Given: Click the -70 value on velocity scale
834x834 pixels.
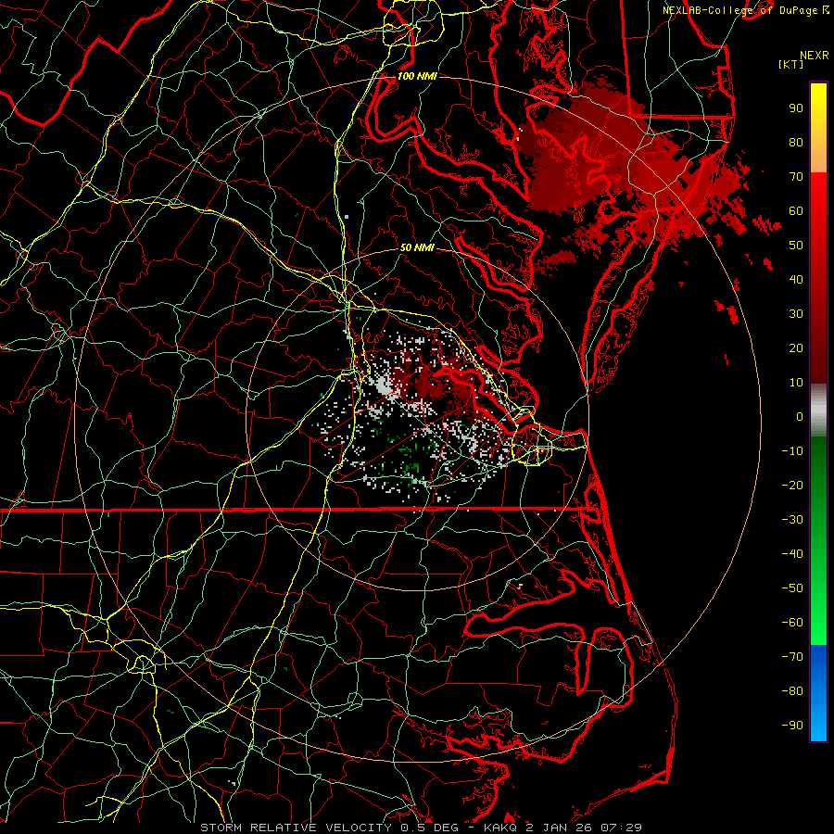Looking at the screenshot, I should pyautogui.click(x=792, y=657).
